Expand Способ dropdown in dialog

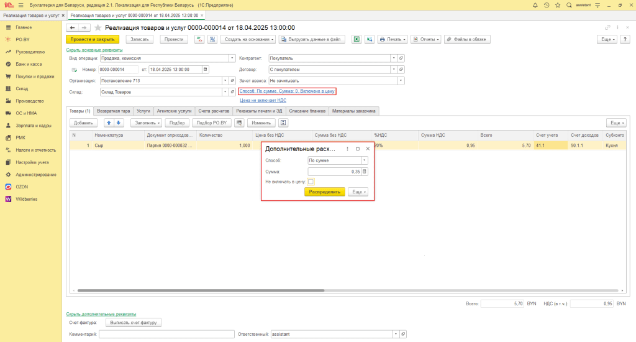click(364, 160)
